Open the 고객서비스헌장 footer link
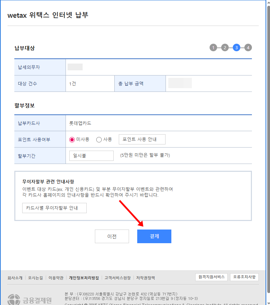Viewport: 270px width, 305px height. tap(117, 278)
